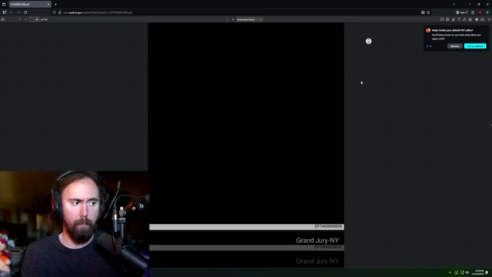The image size is (492, 277).
Task: Open the extensions puzzle icon
Action: (473, 12)
